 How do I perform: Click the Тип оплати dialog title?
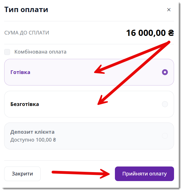pos(26,10)
